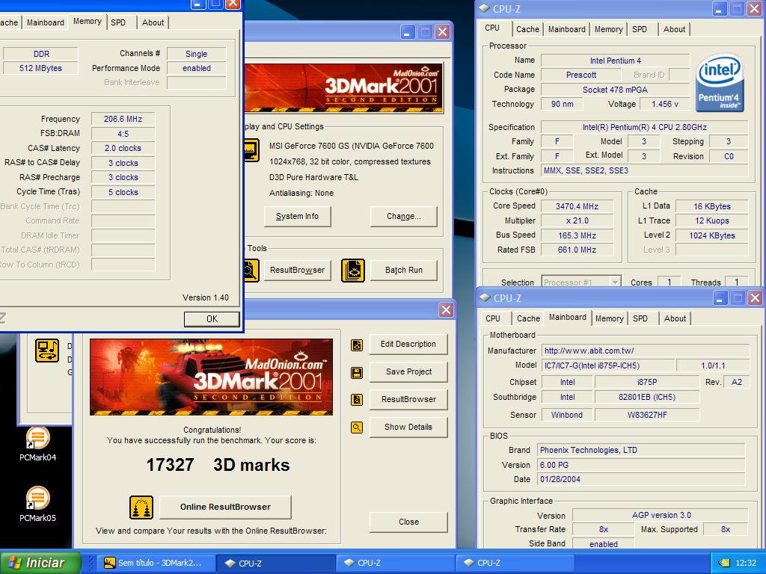
Task: Click the Batch Run button
Action: coord(403,270)
